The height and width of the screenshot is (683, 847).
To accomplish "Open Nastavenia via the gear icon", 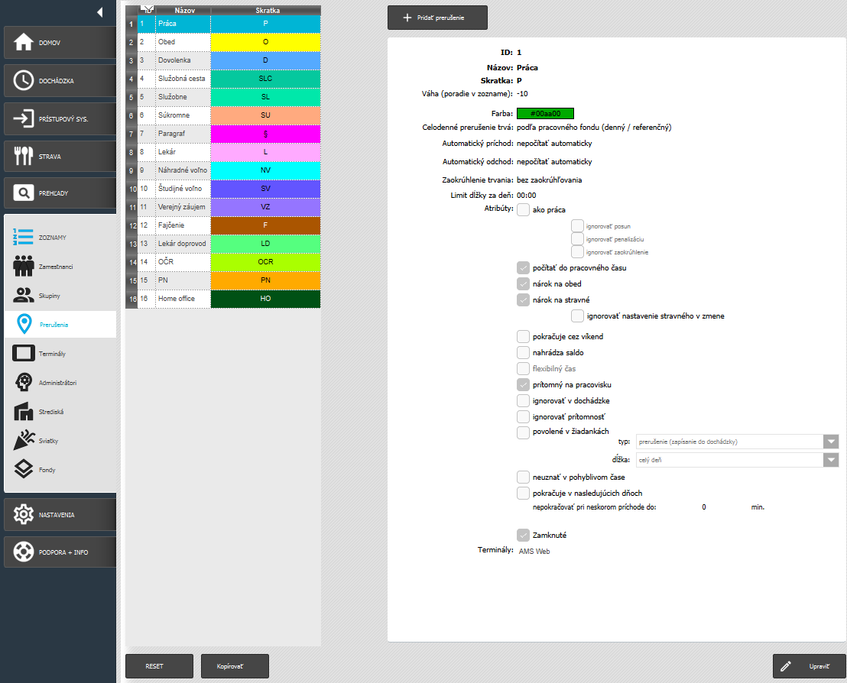I will [24, 515].
